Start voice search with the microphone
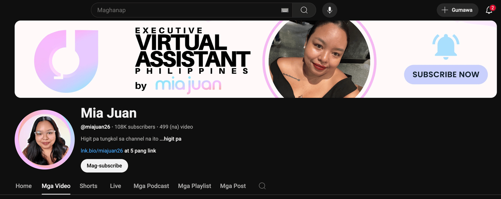 coord(330,10)
